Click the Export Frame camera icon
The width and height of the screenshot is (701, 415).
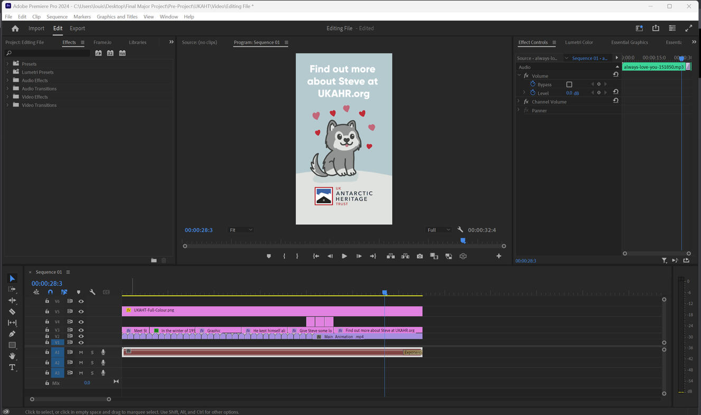coord(419,256)
